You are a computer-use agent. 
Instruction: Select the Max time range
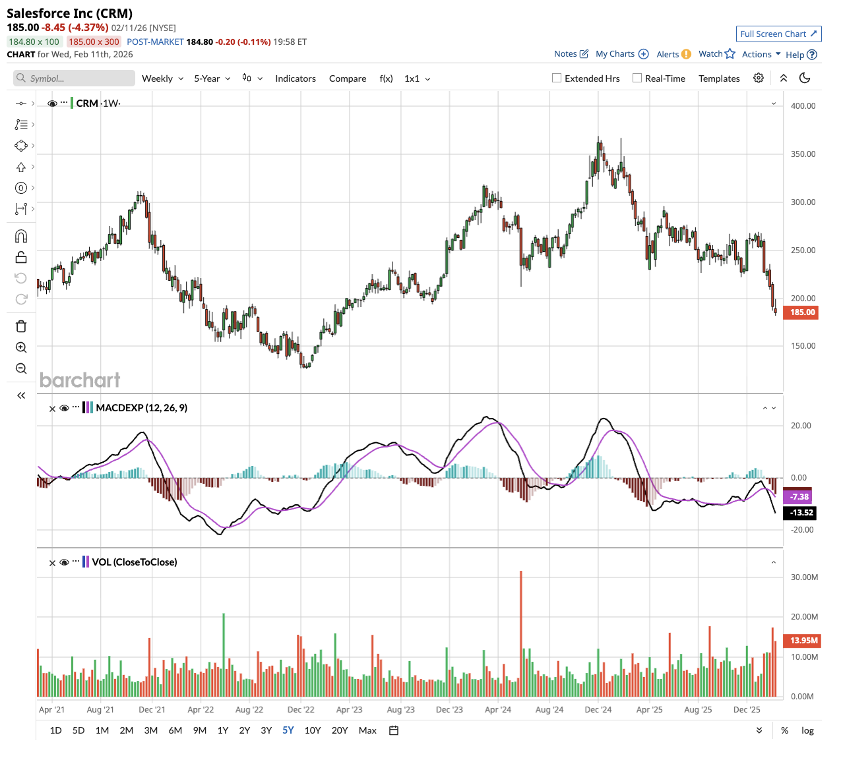(367, 730)
